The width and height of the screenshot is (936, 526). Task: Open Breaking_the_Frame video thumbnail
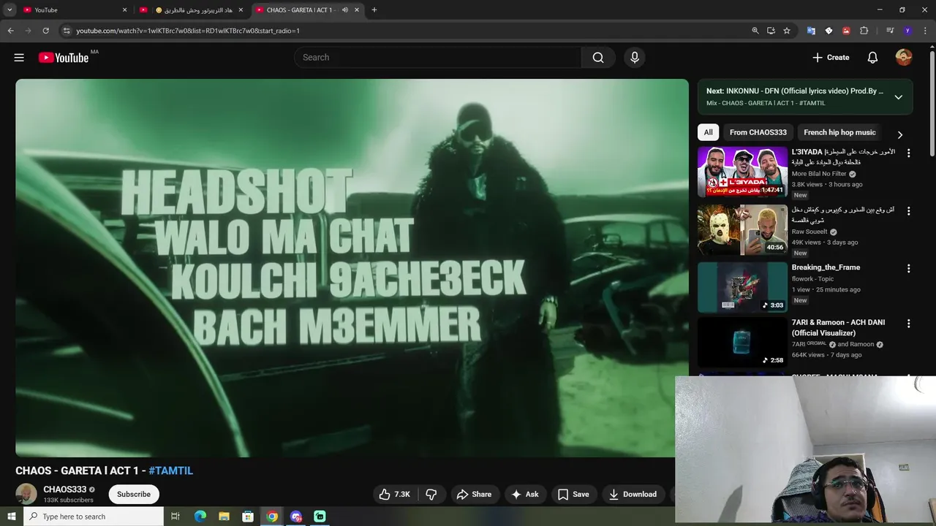tap(742, 287)
